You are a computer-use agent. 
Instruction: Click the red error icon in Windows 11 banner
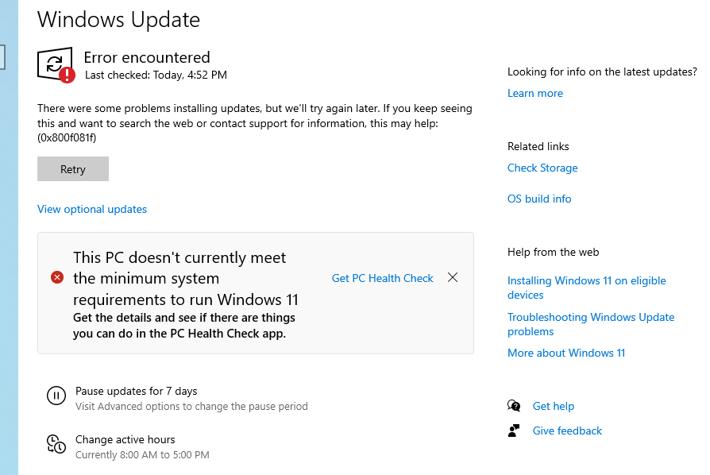[x=57, y=277]
